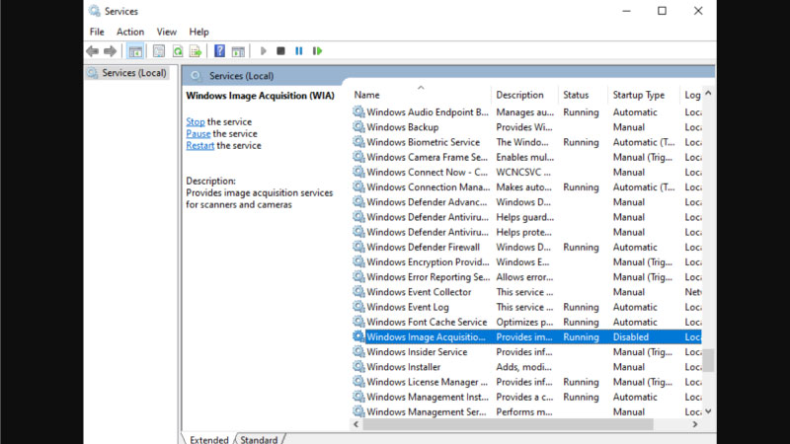Click the Stop the service link

tap(196, 121)
